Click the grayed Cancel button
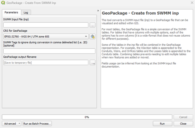Viewport: 195px width, 128px height. tap(183, 117)
